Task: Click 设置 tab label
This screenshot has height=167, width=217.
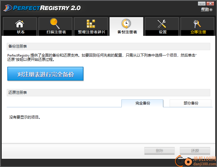Action: [163, 32]
